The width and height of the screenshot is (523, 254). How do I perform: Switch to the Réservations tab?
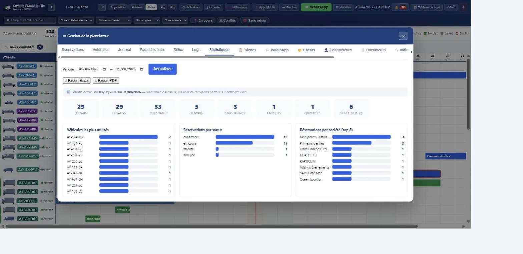(x=73, y=50)
